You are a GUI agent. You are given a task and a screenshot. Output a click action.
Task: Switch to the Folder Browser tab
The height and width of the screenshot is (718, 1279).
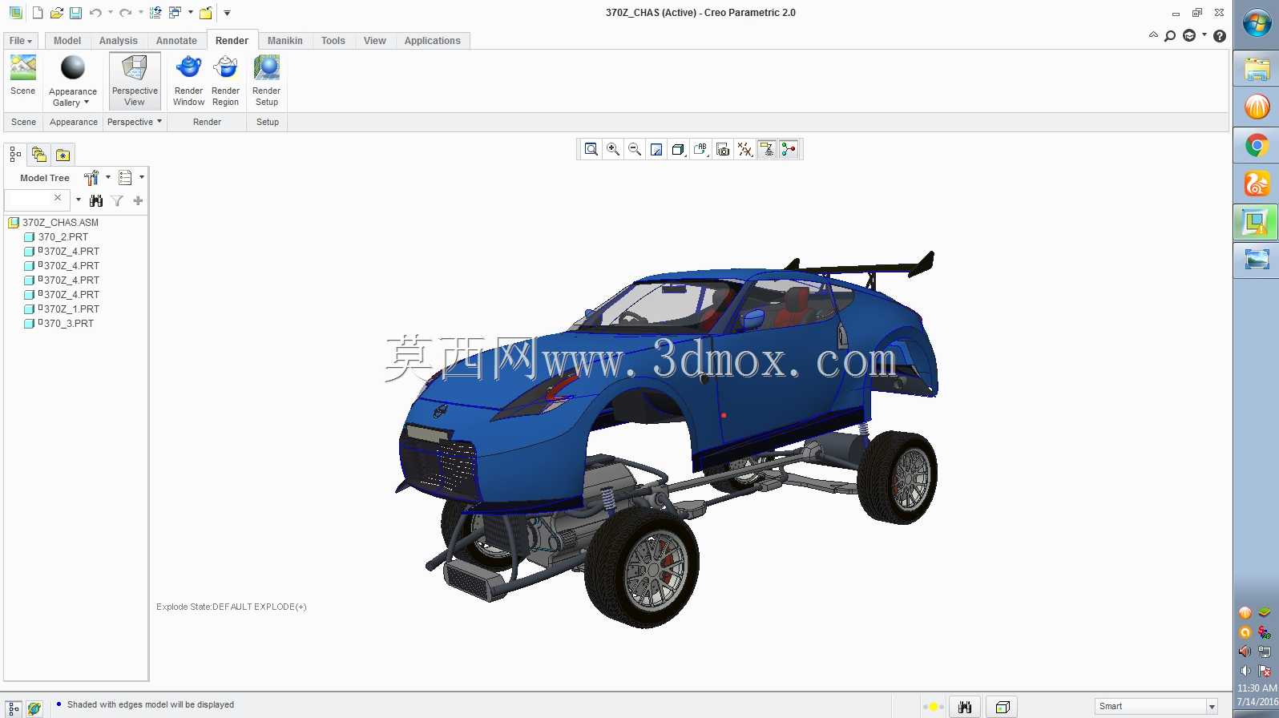(x=38, y=154)
